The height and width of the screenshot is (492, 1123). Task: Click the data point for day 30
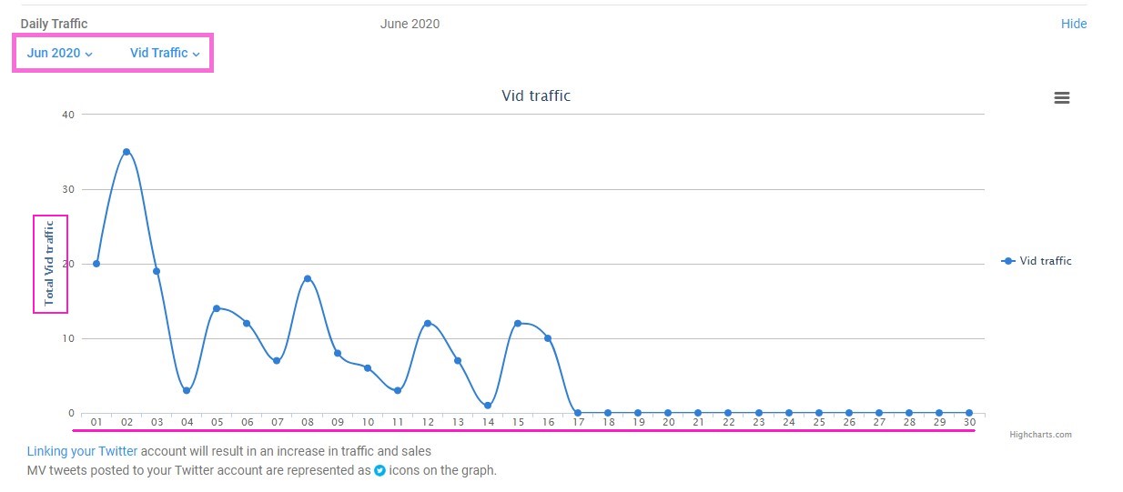[x=969, y=413]
